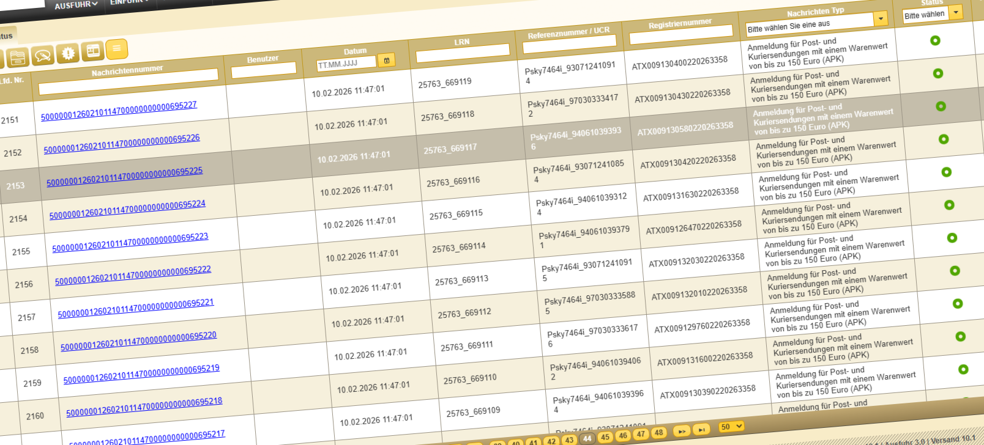Click green status indicator in row 2153
Viewport: 984px width, 445px height.
(941, 106)
